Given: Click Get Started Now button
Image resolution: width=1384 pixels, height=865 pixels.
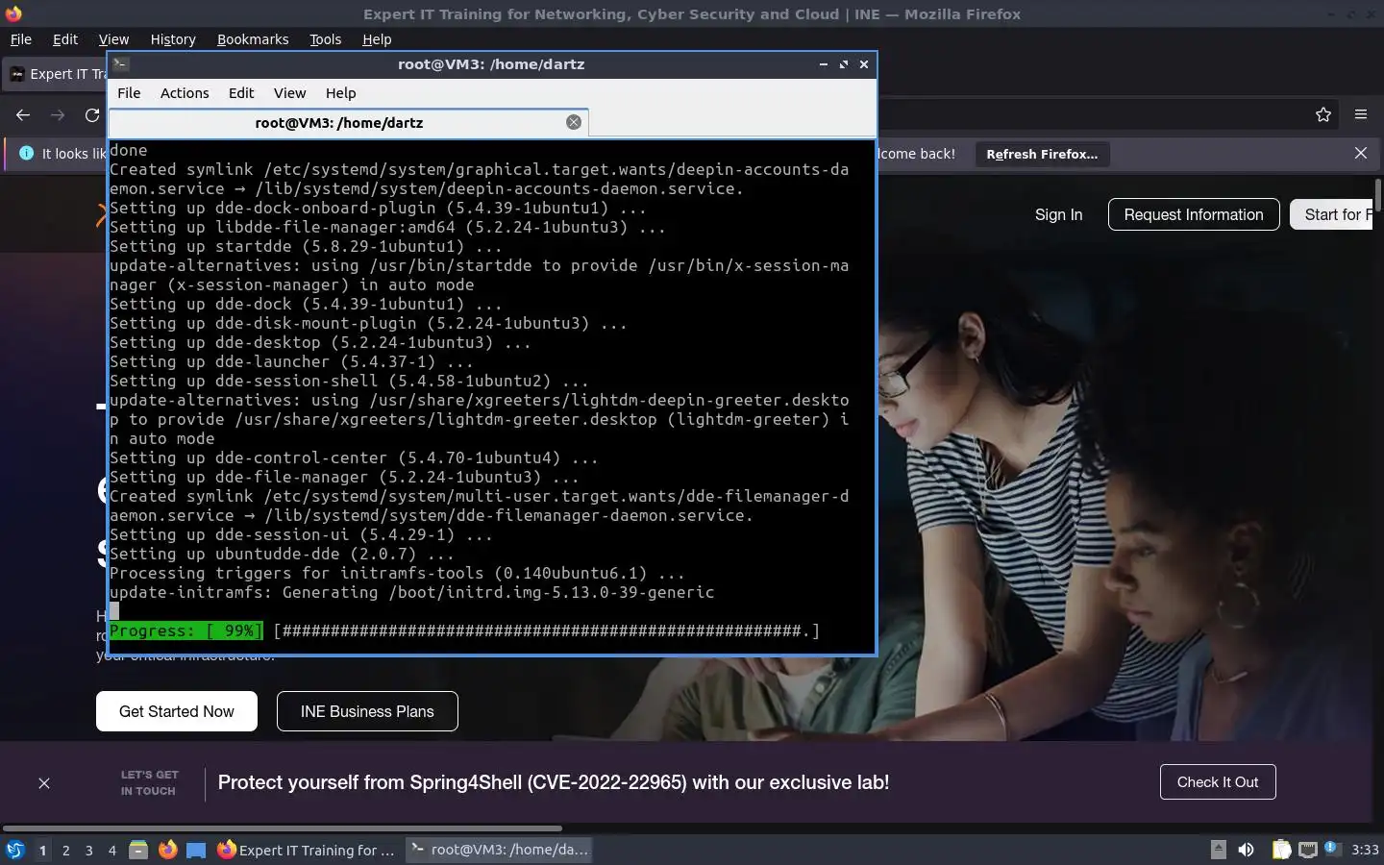Looking at the screenshot, I should [x=177, y=711].
